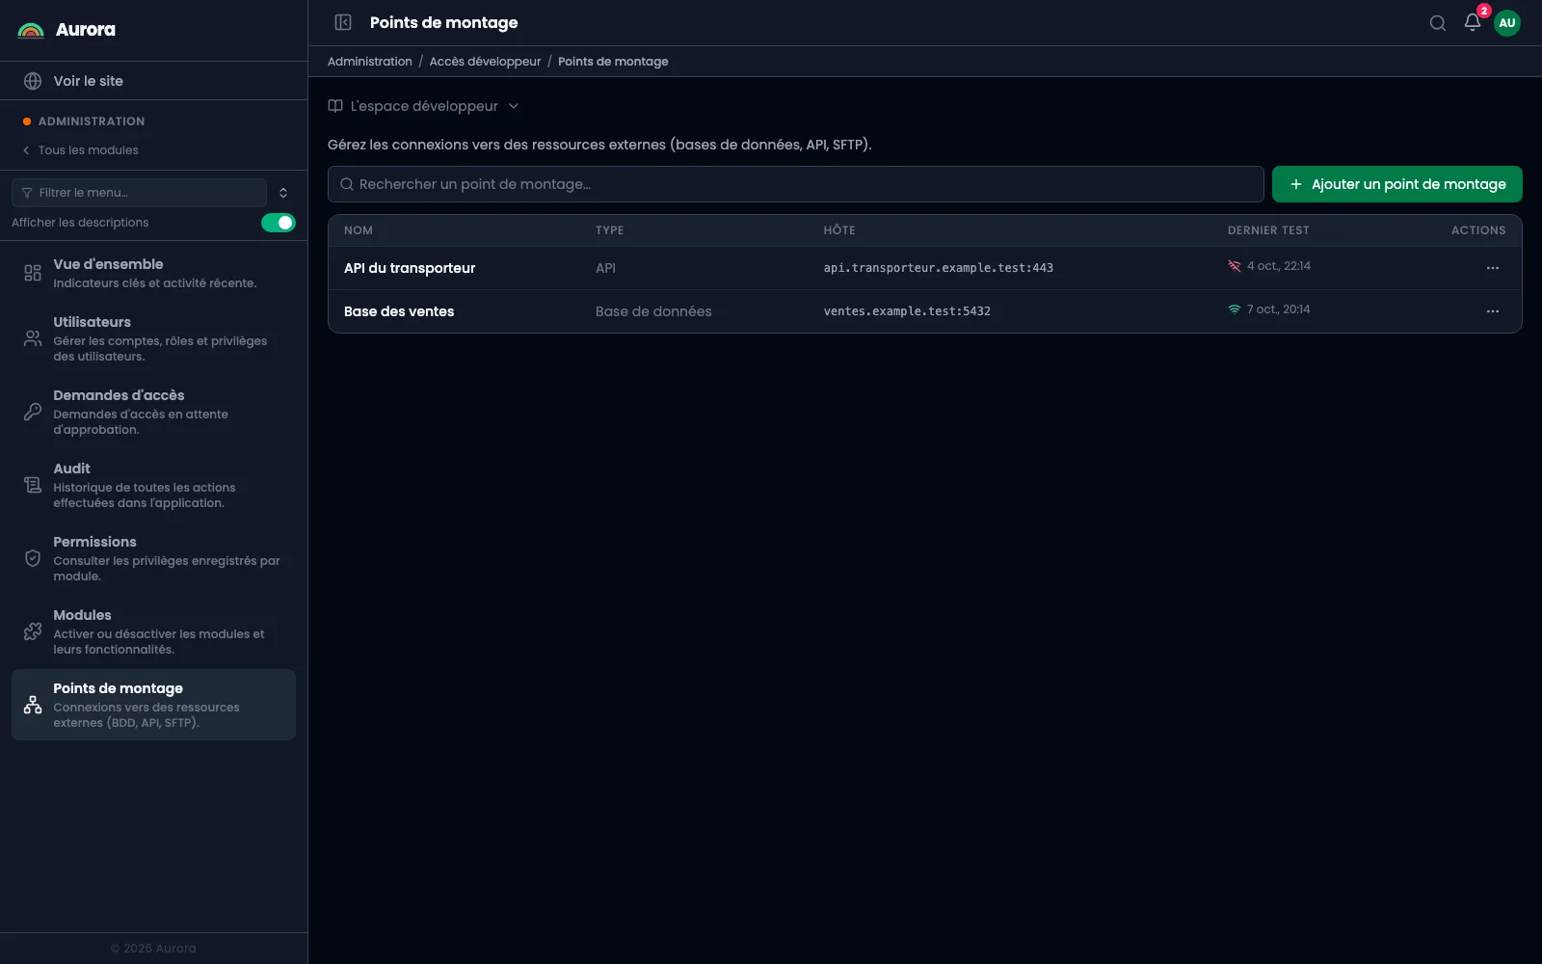Expand or collapse menu groups chevrons
Screen dimensions: 1542x964
(283, 193)
